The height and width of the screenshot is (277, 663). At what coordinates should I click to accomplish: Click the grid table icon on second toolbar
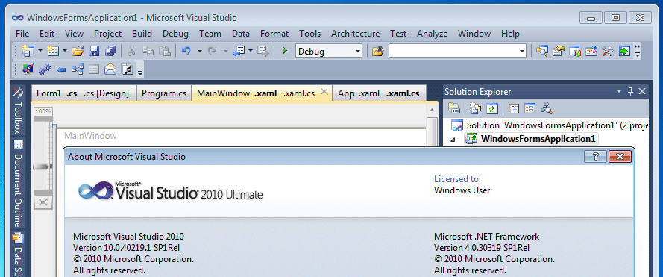[94, 69]
